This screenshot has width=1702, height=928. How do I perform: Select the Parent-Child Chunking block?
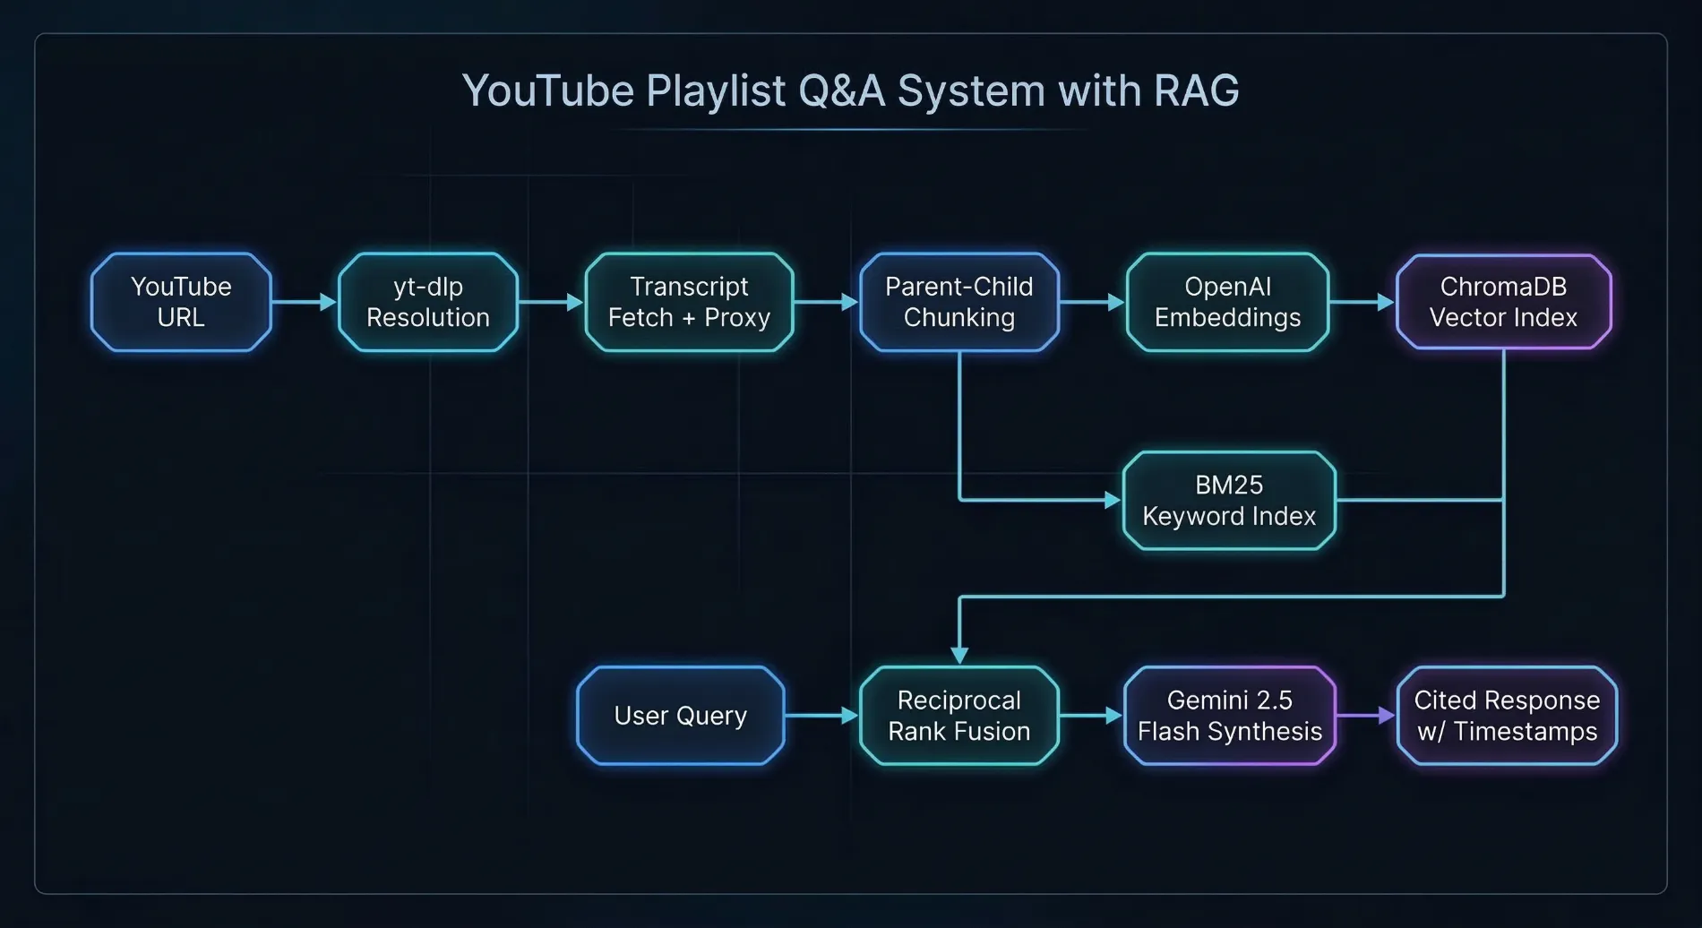point(958,302)
